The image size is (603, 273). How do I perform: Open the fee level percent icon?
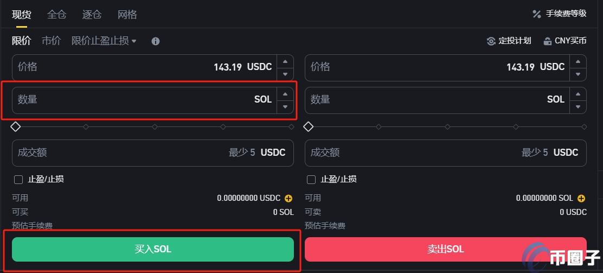536,14
